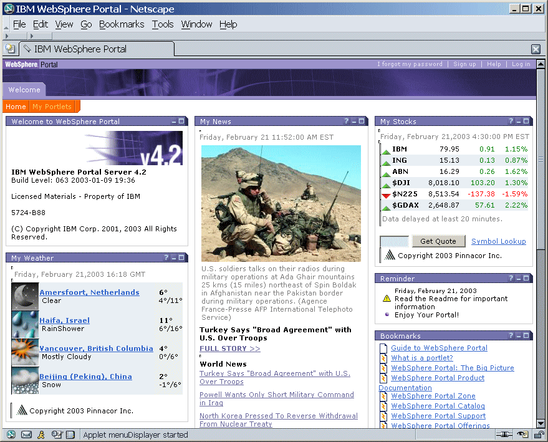The image size is (548, 442).
Task: Click the portal Help link in the banner
Action: click(x=494, y=64)
